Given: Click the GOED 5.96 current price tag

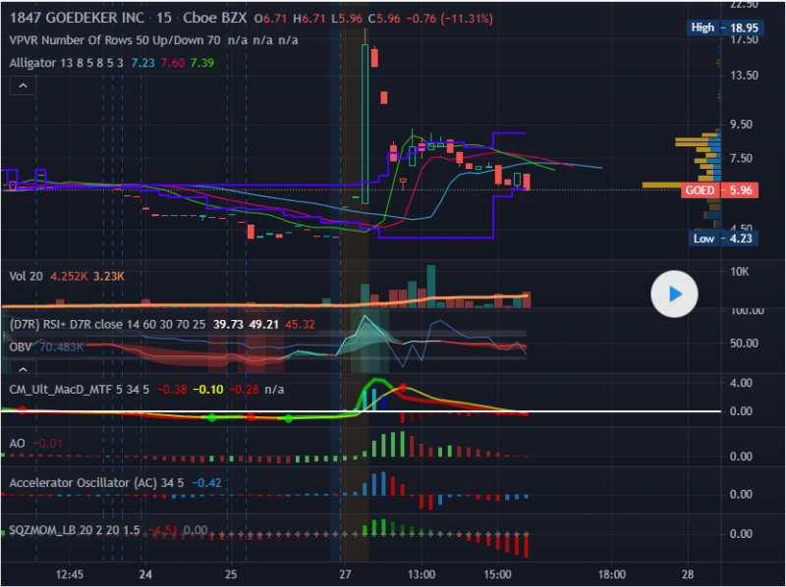Looking at the screenshot, I should tap(721, 190).
